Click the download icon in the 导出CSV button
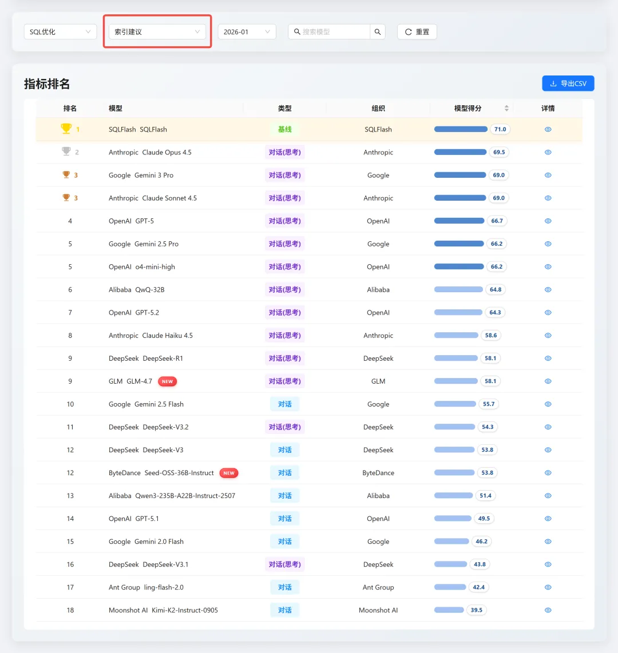The width and height of the screenshot is (618, 653). [553, 83]
